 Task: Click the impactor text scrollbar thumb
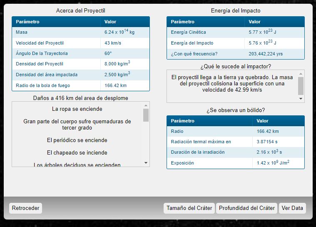(301, 86)
